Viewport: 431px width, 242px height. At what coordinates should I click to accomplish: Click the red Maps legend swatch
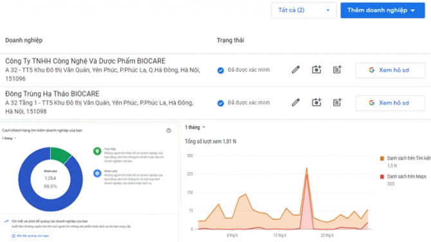tap(382, 177)
